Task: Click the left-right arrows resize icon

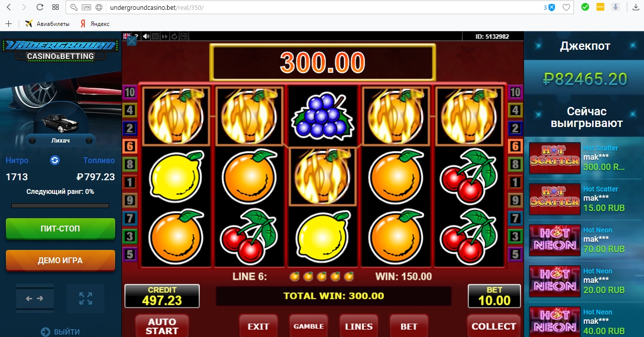Action: pos(35,298)
